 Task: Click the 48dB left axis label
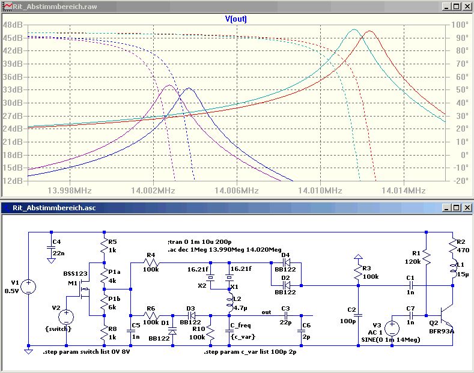tap(12, 25)
